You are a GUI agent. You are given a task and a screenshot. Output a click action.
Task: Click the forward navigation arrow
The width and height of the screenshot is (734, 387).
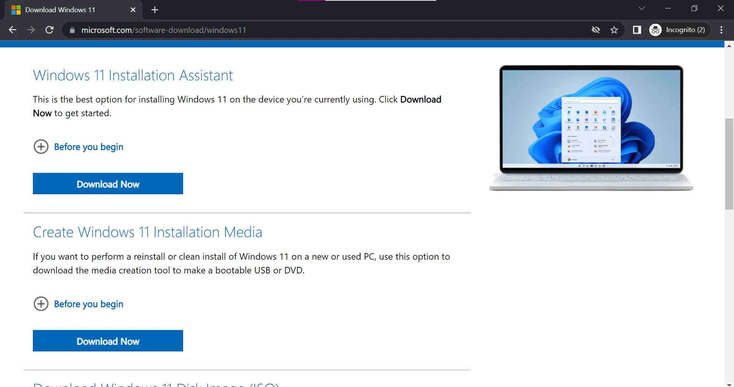point(31,30)
